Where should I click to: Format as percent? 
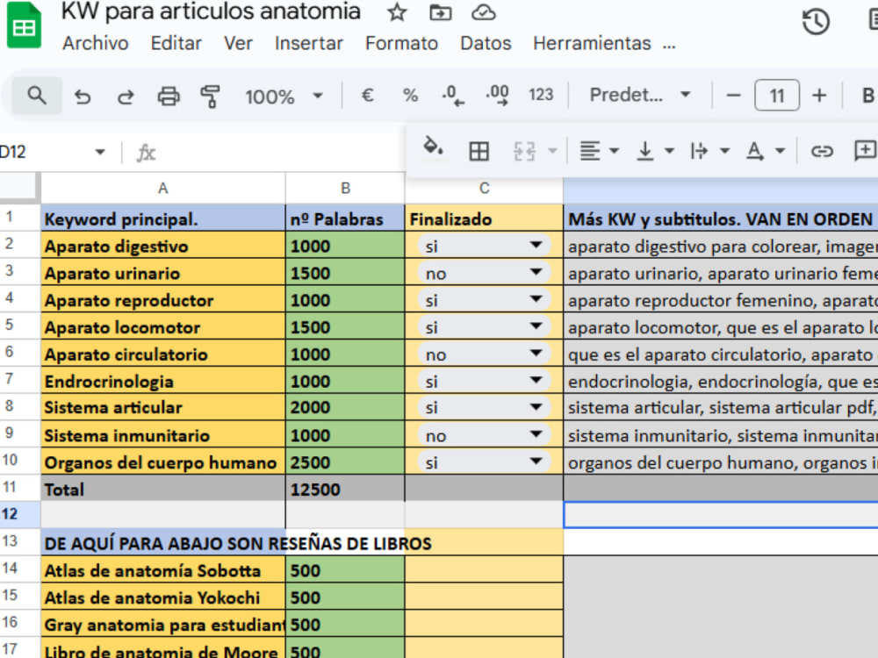click(x=410, y=95)
